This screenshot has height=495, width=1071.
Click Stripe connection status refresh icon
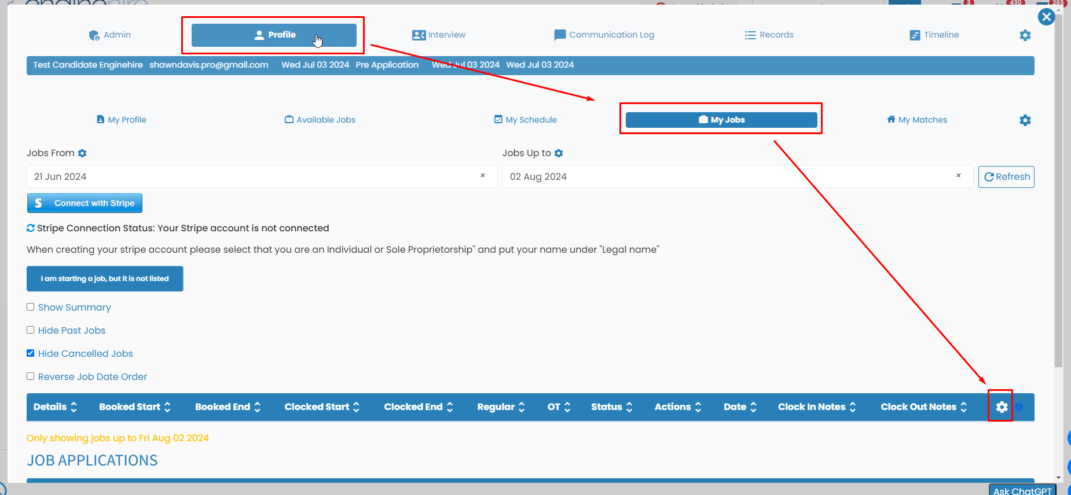point(31,228)
